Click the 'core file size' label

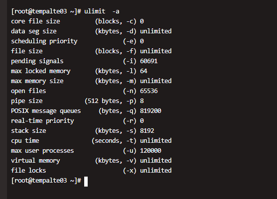35,21
